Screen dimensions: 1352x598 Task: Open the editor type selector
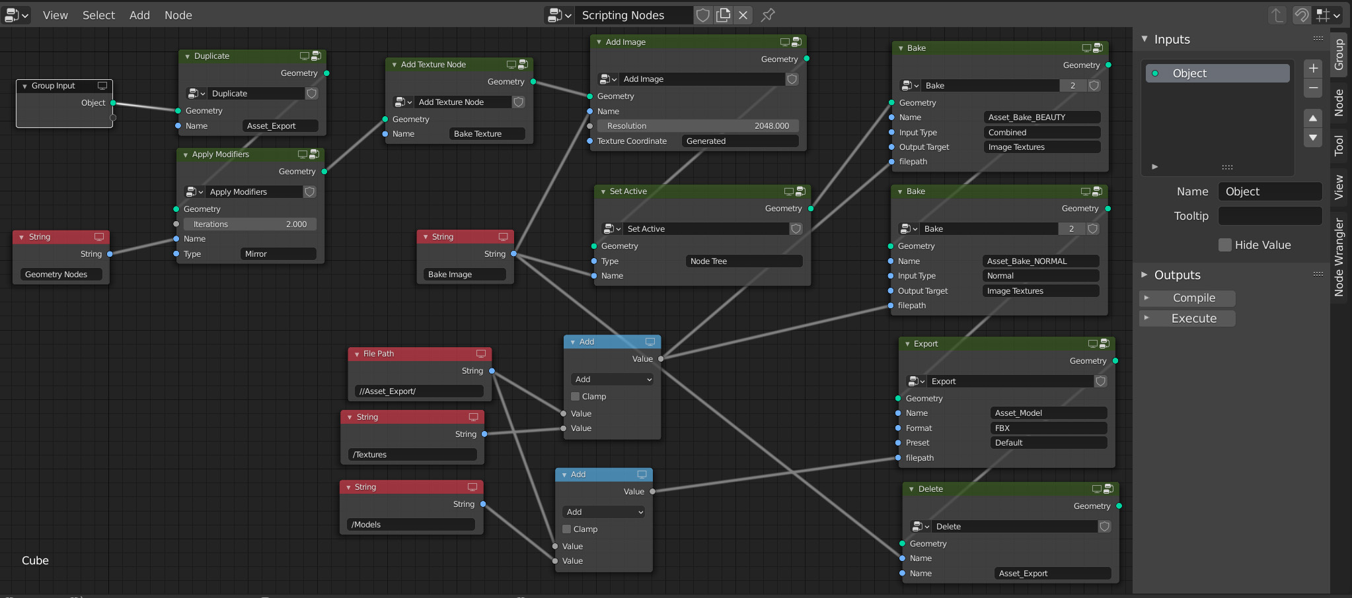(17, 15)
